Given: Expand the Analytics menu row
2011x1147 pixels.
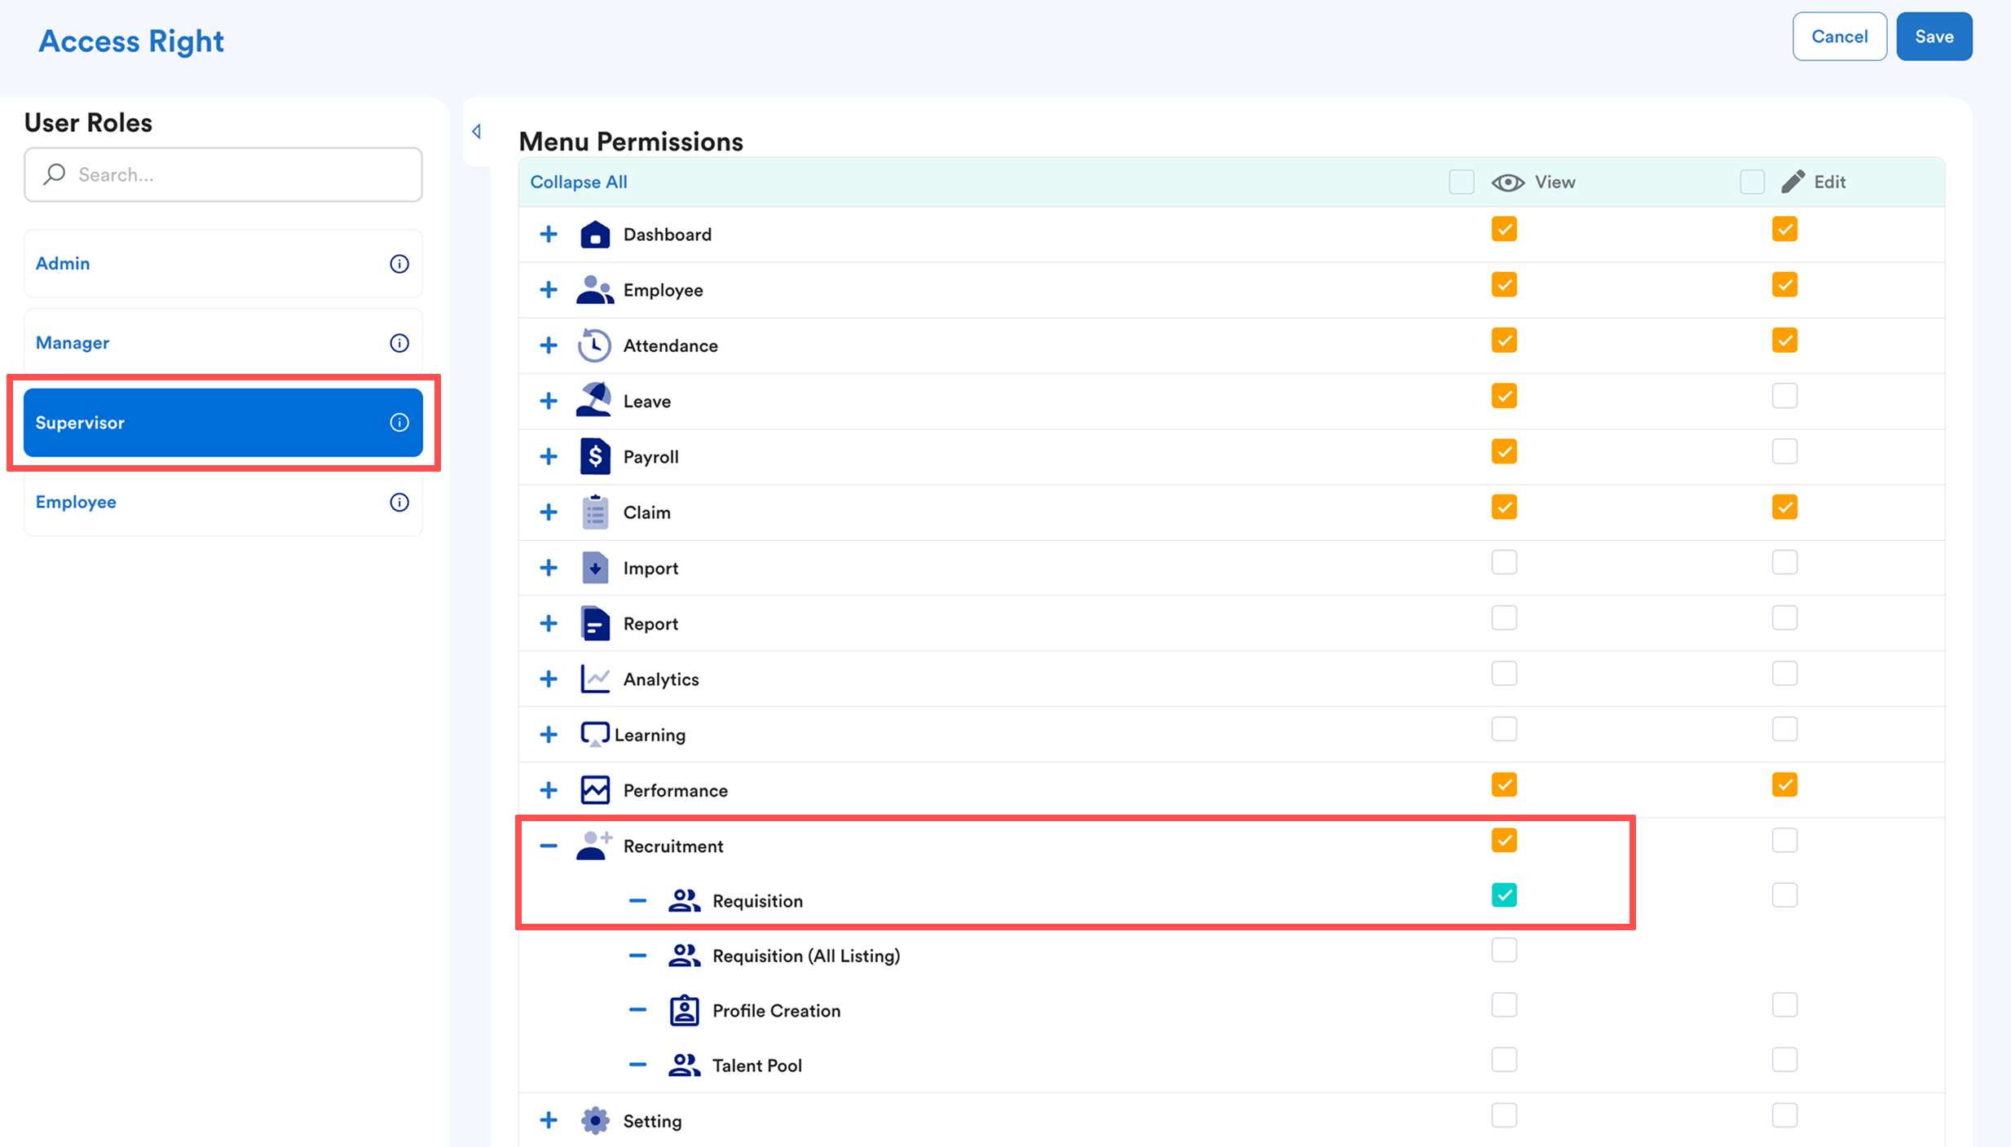Looking at the screenshot, I should (x=549, y=679).
